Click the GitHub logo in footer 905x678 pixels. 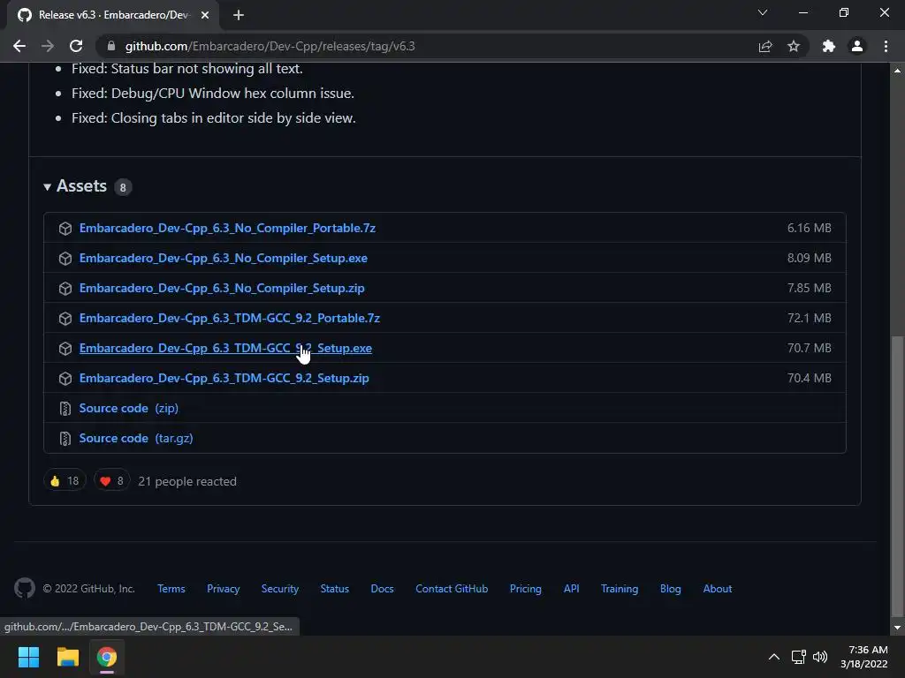tap(24, 588)
